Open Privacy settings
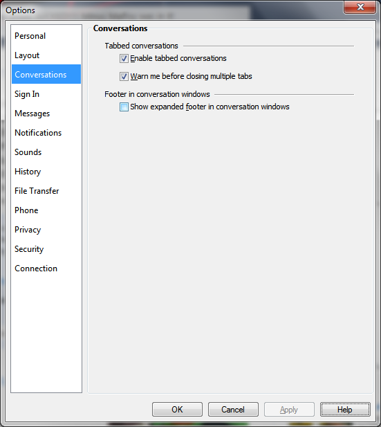The width and height of the screenshot is (381, 427). point(46,229)
